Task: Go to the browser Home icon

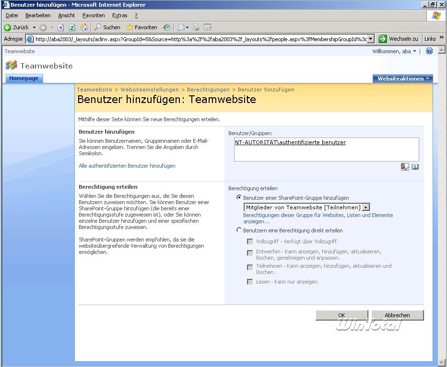Action: click(84, 27)
